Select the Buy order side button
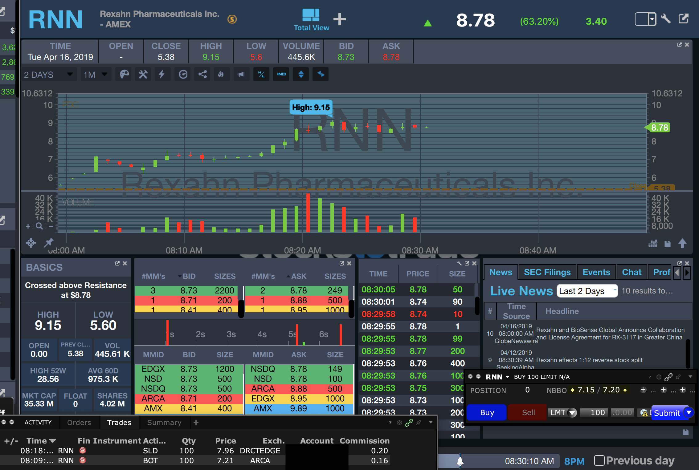Viewport: 699px width, 470px height. click(486, 412)
